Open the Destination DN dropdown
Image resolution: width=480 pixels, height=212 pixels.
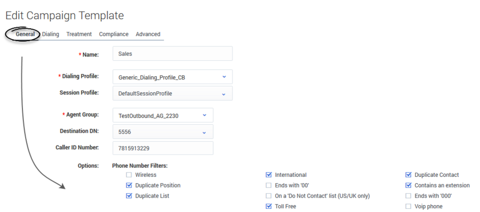pos(163,132)
